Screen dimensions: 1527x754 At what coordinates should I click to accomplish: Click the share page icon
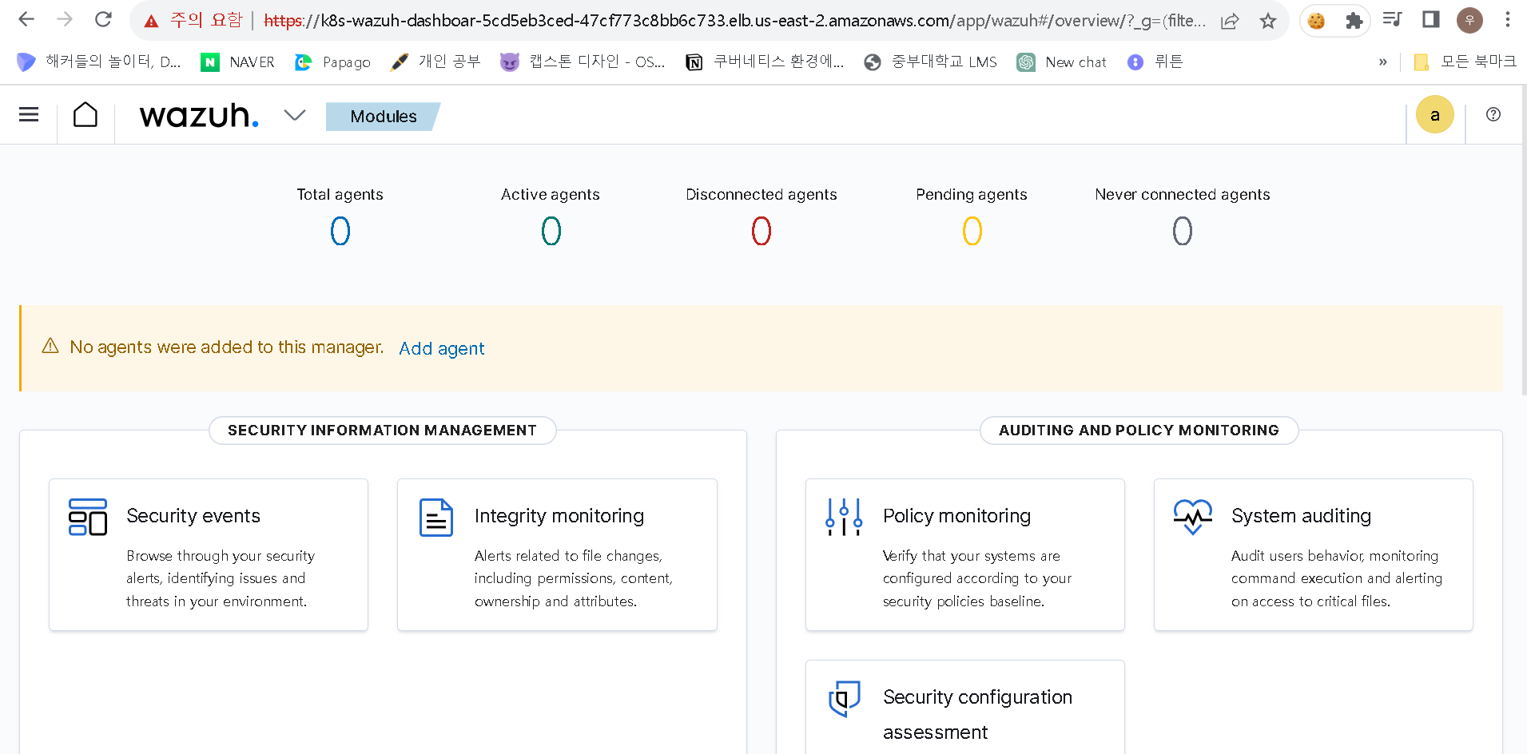point(1230,21)
